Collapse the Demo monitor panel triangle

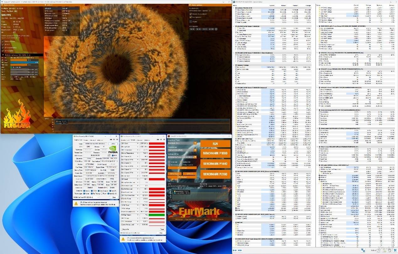2,5
